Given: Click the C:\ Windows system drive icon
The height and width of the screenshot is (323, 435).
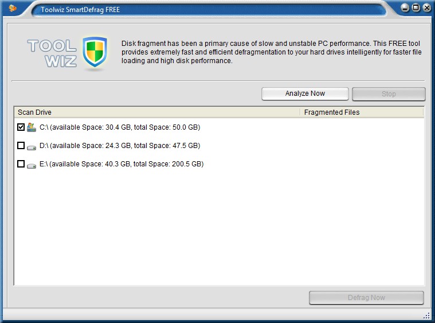Looking at the screenshot, I should (x=32, y=127).
